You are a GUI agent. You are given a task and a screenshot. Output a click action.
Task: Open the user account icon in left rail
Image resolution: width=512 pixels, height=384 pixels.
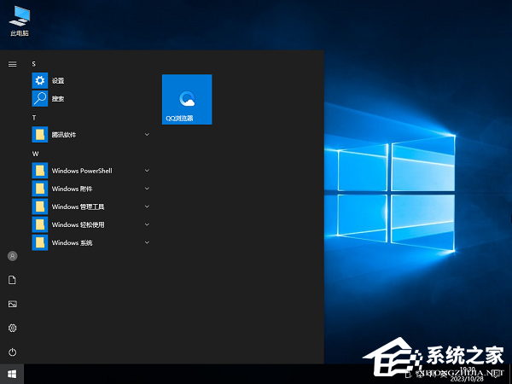tap(12, 256)
